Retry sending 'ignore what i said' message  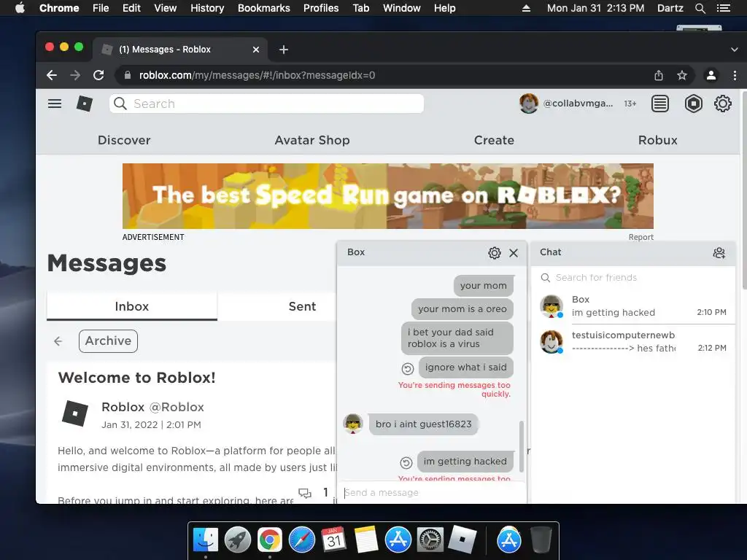point(407,368)
